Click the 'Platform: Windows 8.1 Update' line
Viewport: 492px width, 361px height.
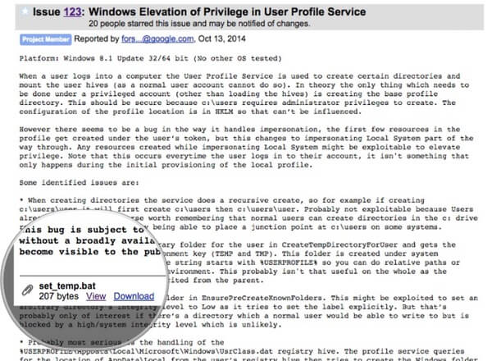click(151, 58)
